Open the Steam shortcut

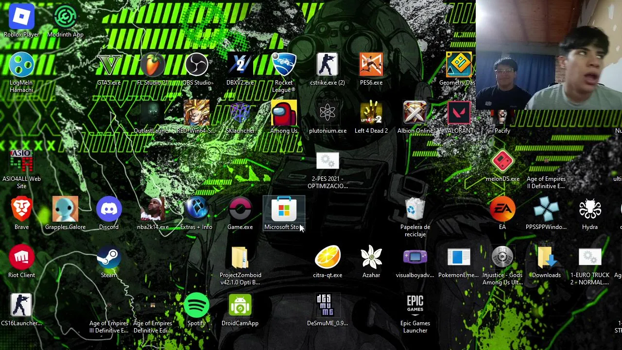click(109, 257)
